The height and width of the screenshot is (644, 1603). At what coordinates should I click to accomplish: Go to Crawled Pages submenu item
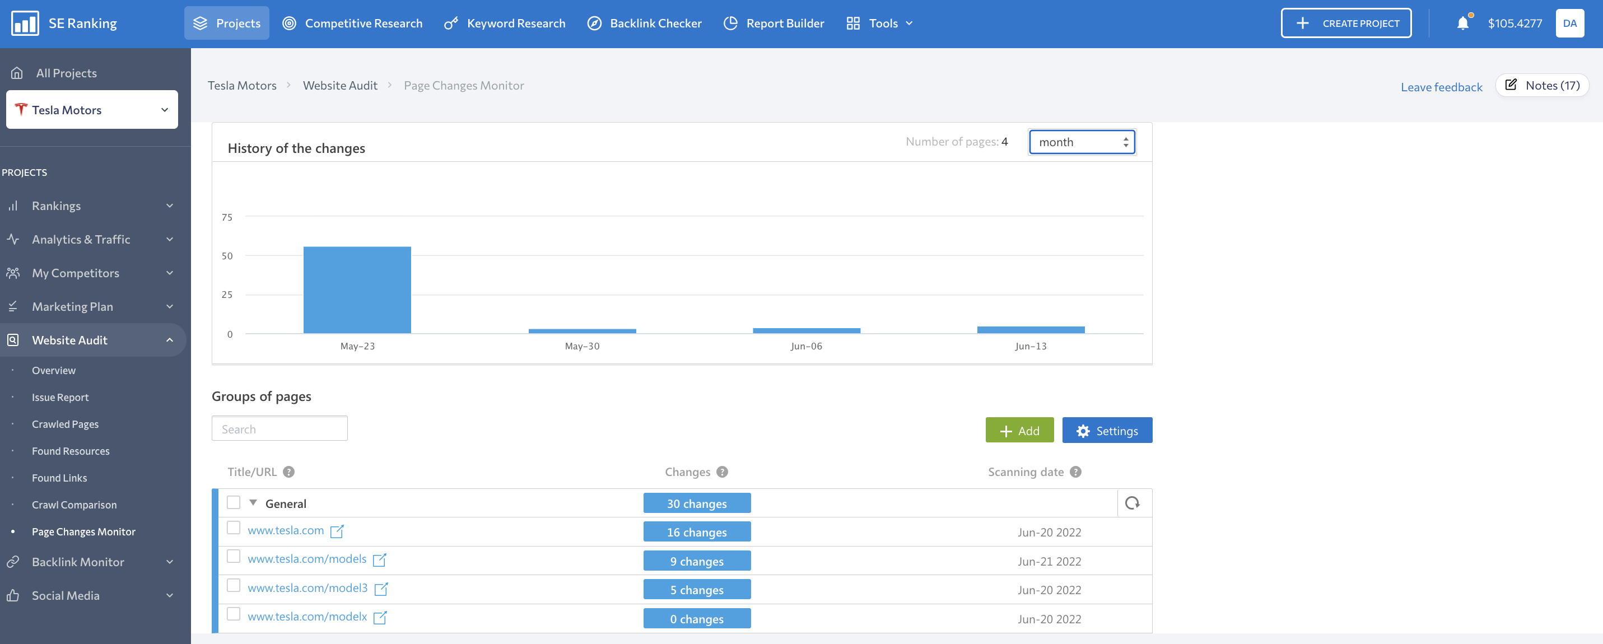click(66, 424)
